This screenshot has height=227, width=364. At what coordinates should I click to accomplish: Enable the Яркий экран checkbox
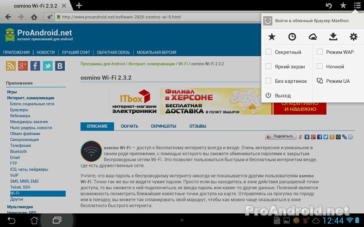(x=268, y=66)
